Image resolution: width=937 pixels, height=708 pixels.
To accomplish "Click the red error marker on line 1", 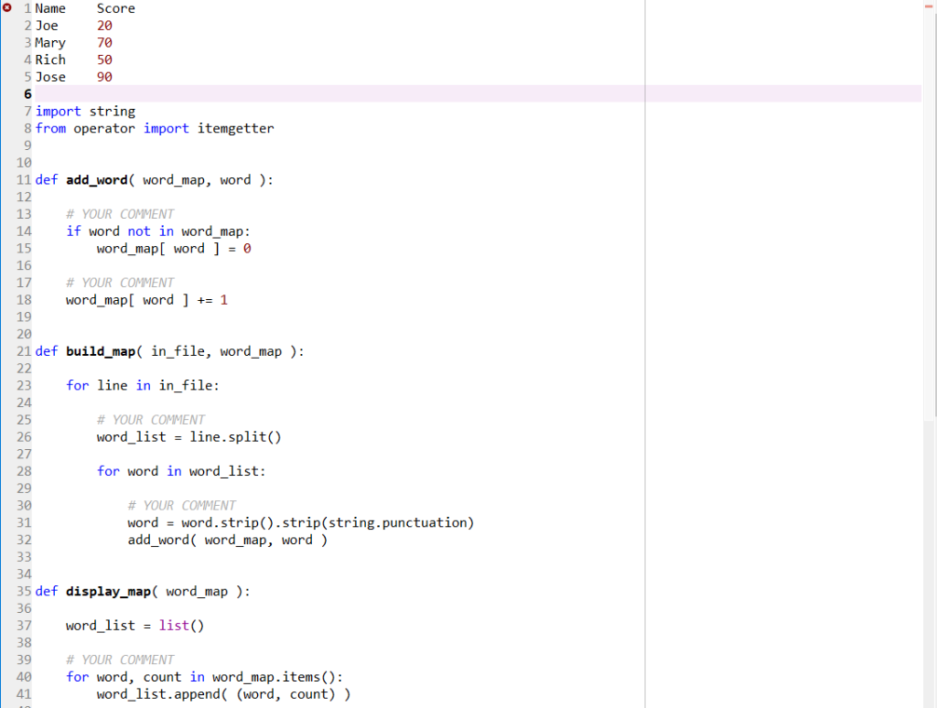I will click(7, 8).
